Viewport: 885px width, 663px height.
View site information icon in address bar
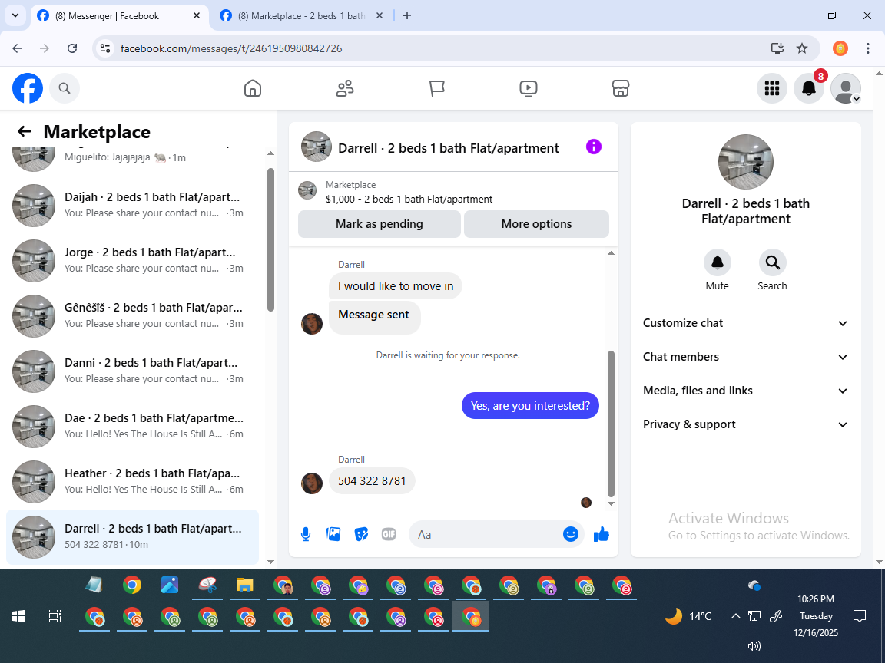point(105,48)
